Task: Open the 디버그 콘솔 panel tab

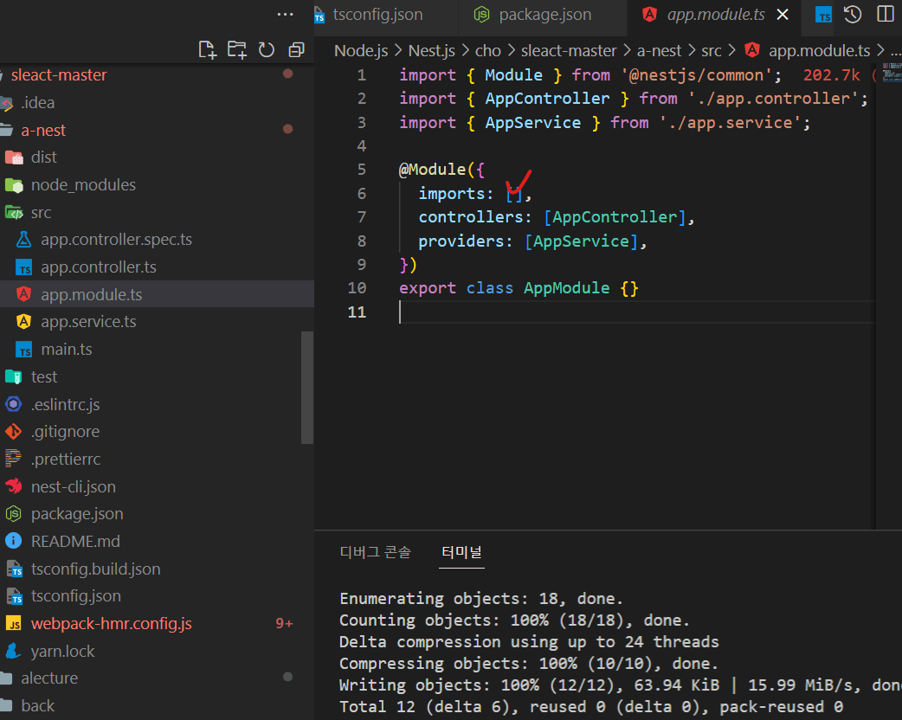Action: click(376, 552)
